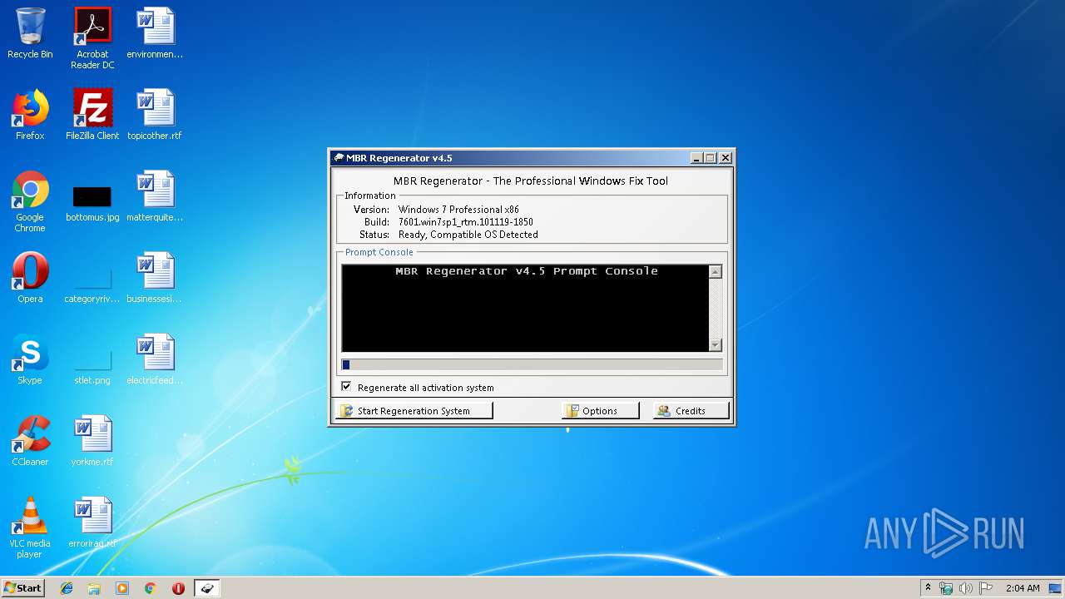
Task: Click the build string 7601.win7sp1_rtm.101119-1850
Action: click(x=466, y=222)
